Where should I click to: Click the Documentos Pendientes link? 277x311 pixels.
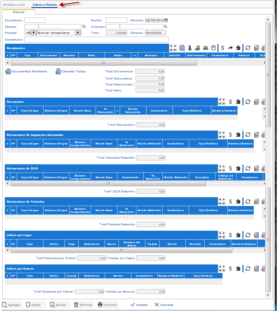pyautogui.click(x=26, y=71)
